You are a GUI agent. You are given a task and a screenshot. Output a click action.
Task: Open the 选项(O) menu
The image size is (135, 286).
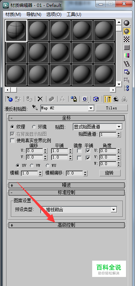54,14
